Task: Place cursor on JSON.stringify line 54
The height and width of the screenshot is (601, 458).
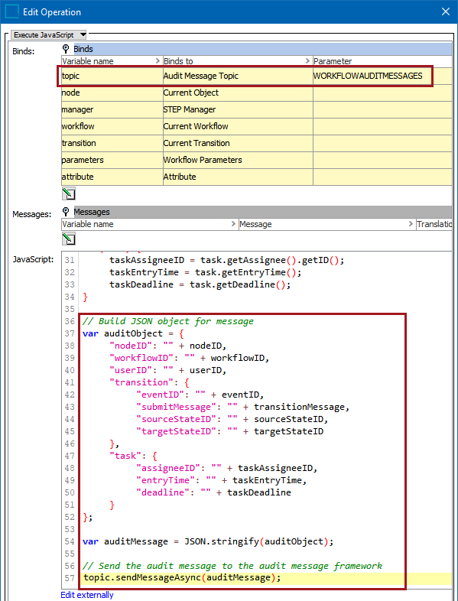Action: pos(208,541)
